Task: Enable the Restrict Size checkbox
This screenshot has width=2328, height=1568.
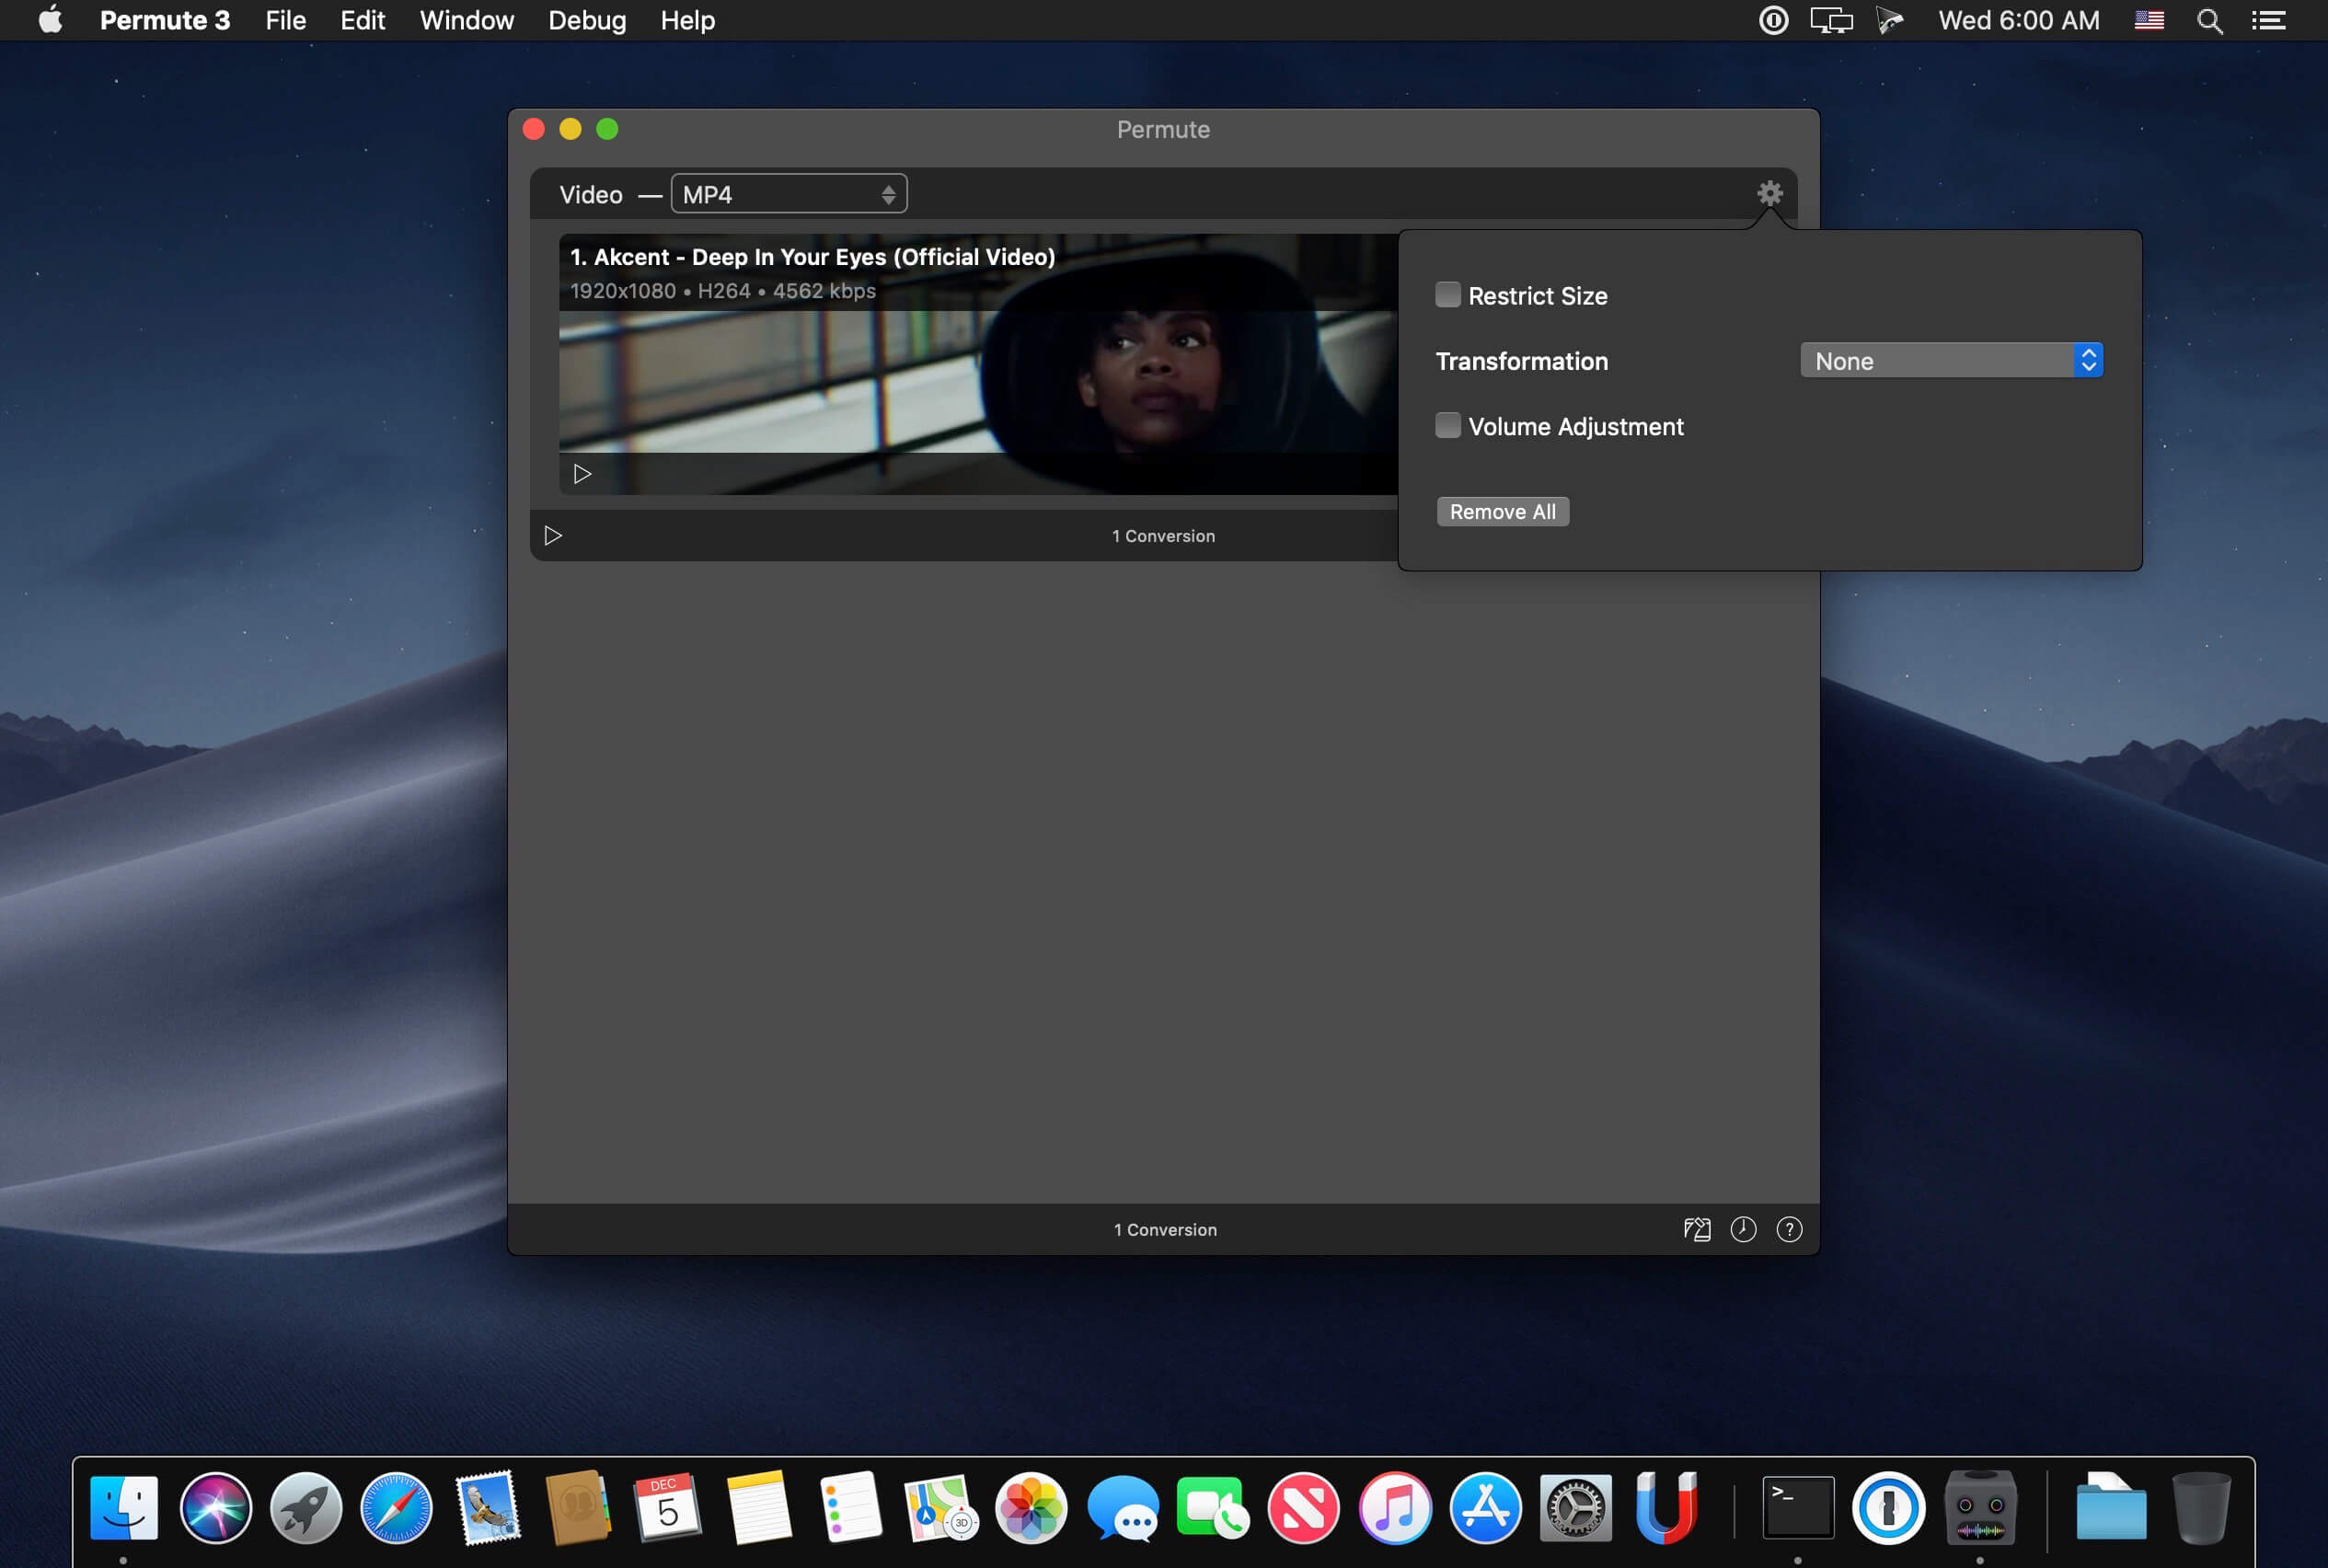Action: tap(1447, 295)
